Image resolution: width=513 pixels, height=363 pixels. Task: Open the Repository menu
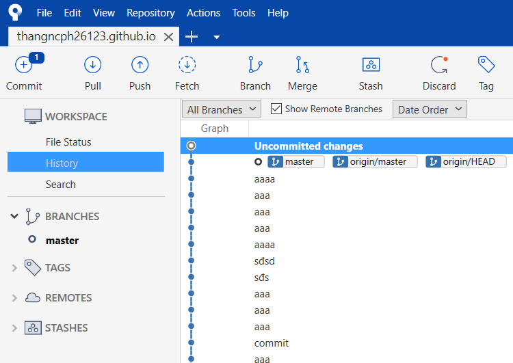tap(151, 13)
